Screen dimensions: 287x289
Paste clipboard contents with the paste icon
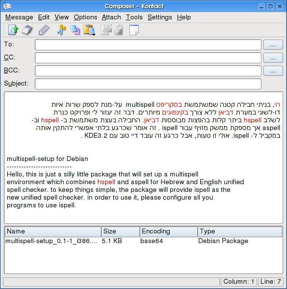[x=88, y=29]
